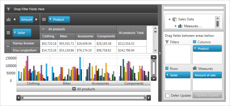Click the search box atop field list
Screen dimensions: 230x106
coord(194,8)
